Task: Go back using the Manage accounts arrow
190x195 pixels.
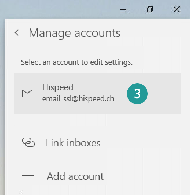Action: (17, 33)
